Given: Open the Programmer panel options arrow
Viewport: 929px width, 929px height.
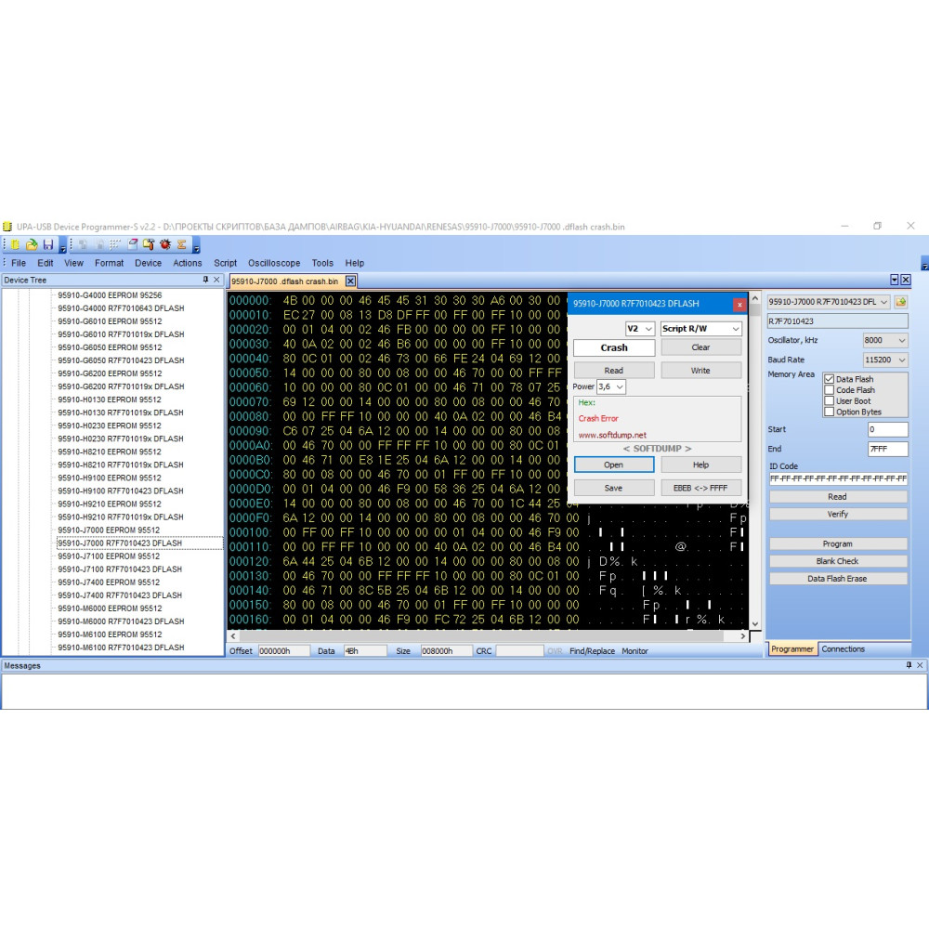Looking at the screenshot, I should tap(894, 280).
